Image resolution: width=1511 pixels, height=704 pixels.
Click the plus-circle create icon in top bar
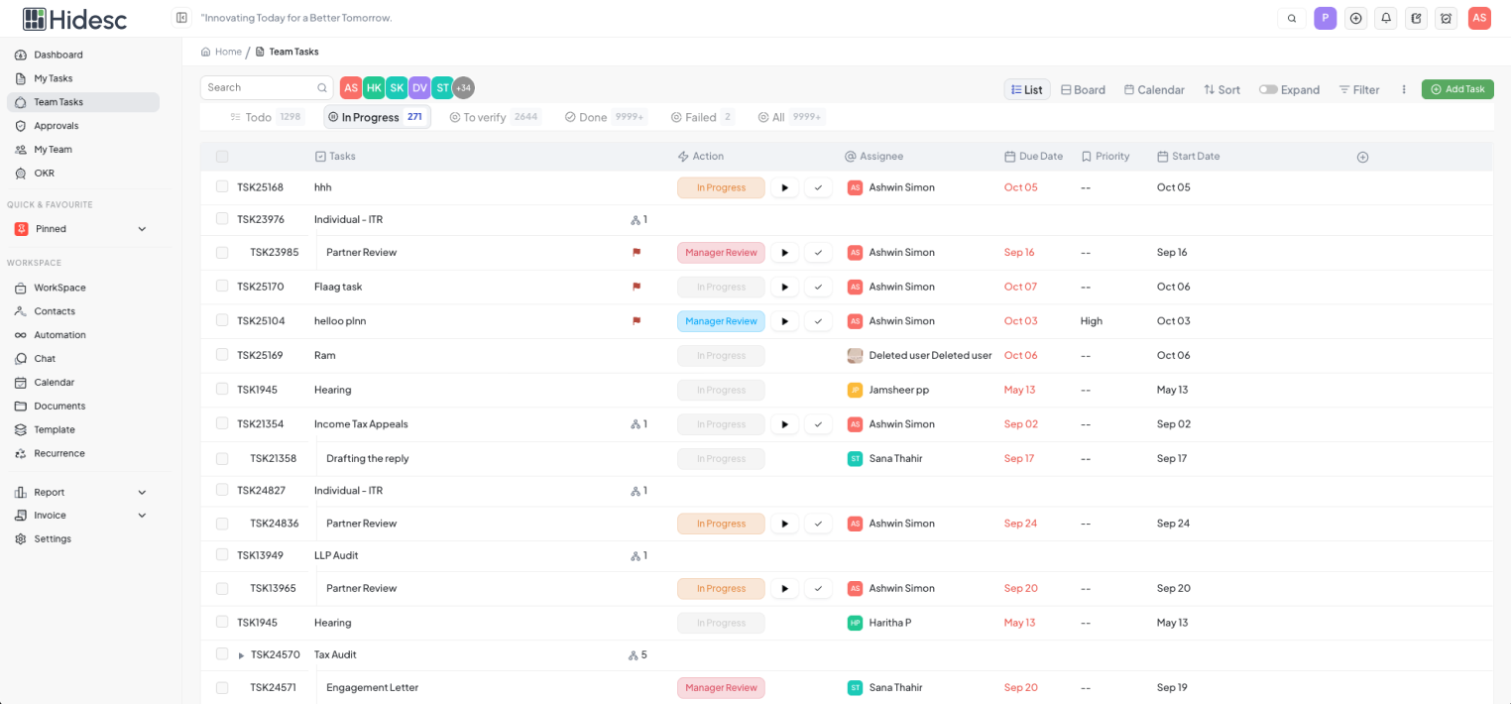pyautogui.click(x=1355, y=18)
